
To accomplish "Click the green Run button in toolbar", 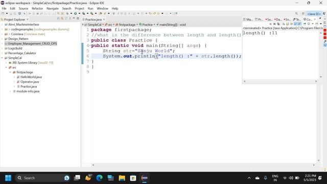I will (x=75, y=13).
